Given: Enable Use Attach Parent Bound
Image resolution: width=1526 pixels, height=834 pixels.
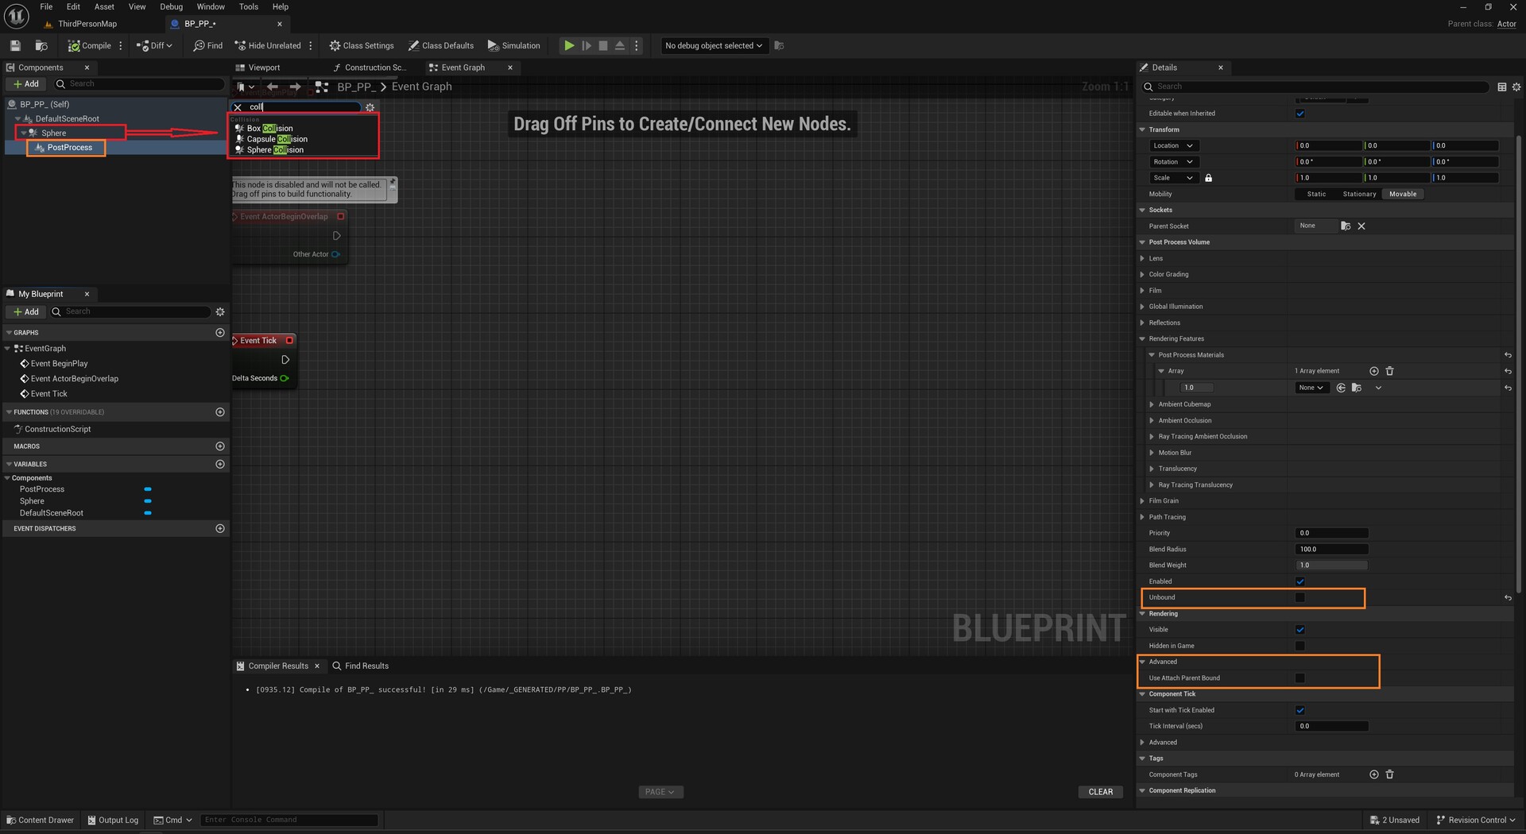Looking at the screenshot, I should [x=1300, y=678].
